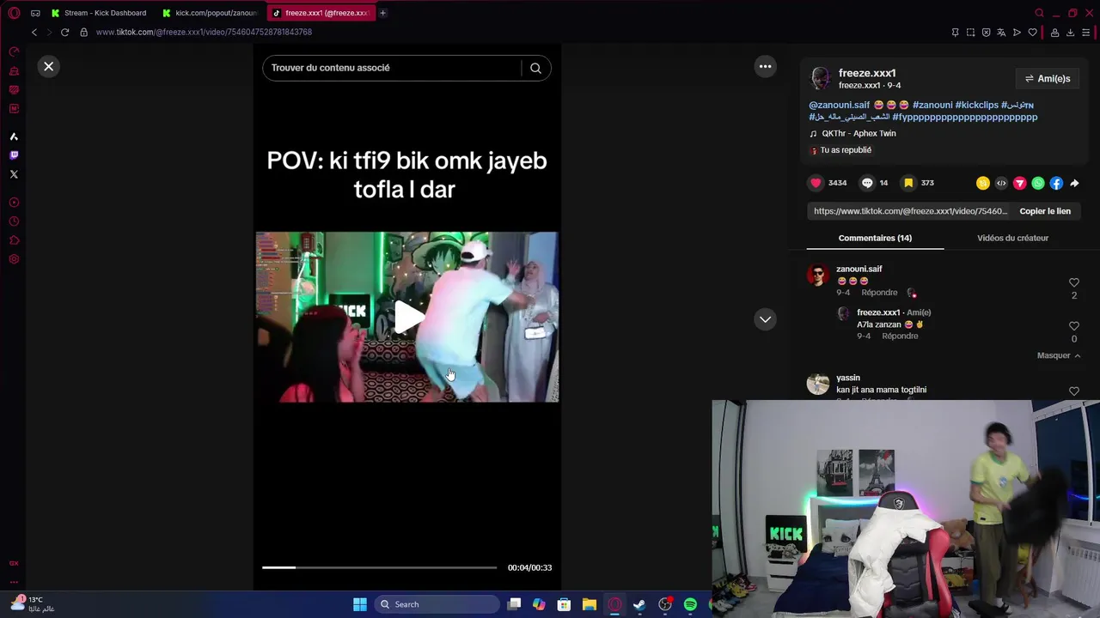
Task: Reload the current page
Action: (x=64, y=32)
